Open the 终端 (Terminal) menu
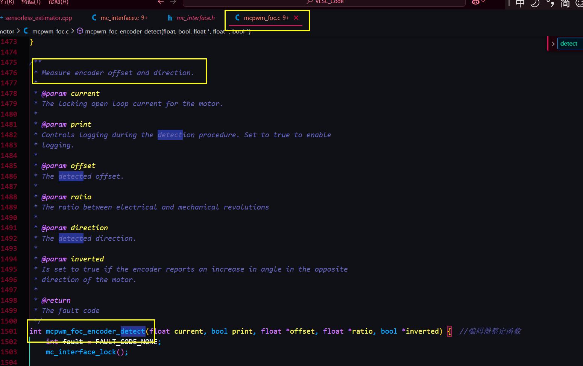The width and height of the screenshot is (583, 366). [31, 2]
